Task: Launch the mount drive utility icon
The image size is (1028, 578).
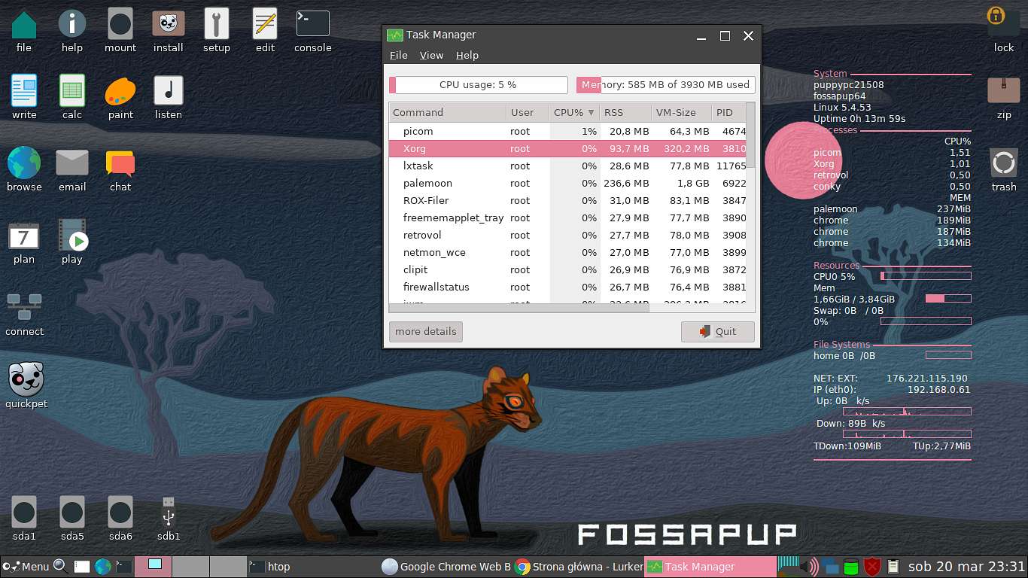Action: pyautogui.click(x=120, y=25)
